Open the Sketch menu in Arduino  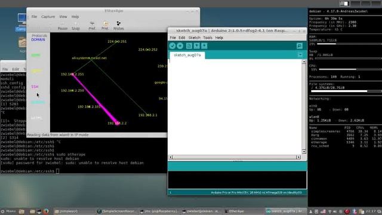click(x=194, y=38)
